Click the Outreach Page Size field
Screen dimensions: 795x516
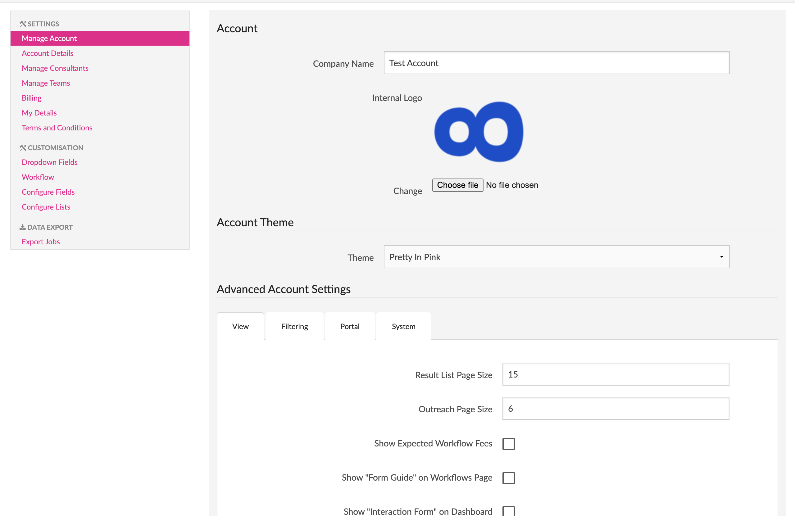(x=615, y=409)
